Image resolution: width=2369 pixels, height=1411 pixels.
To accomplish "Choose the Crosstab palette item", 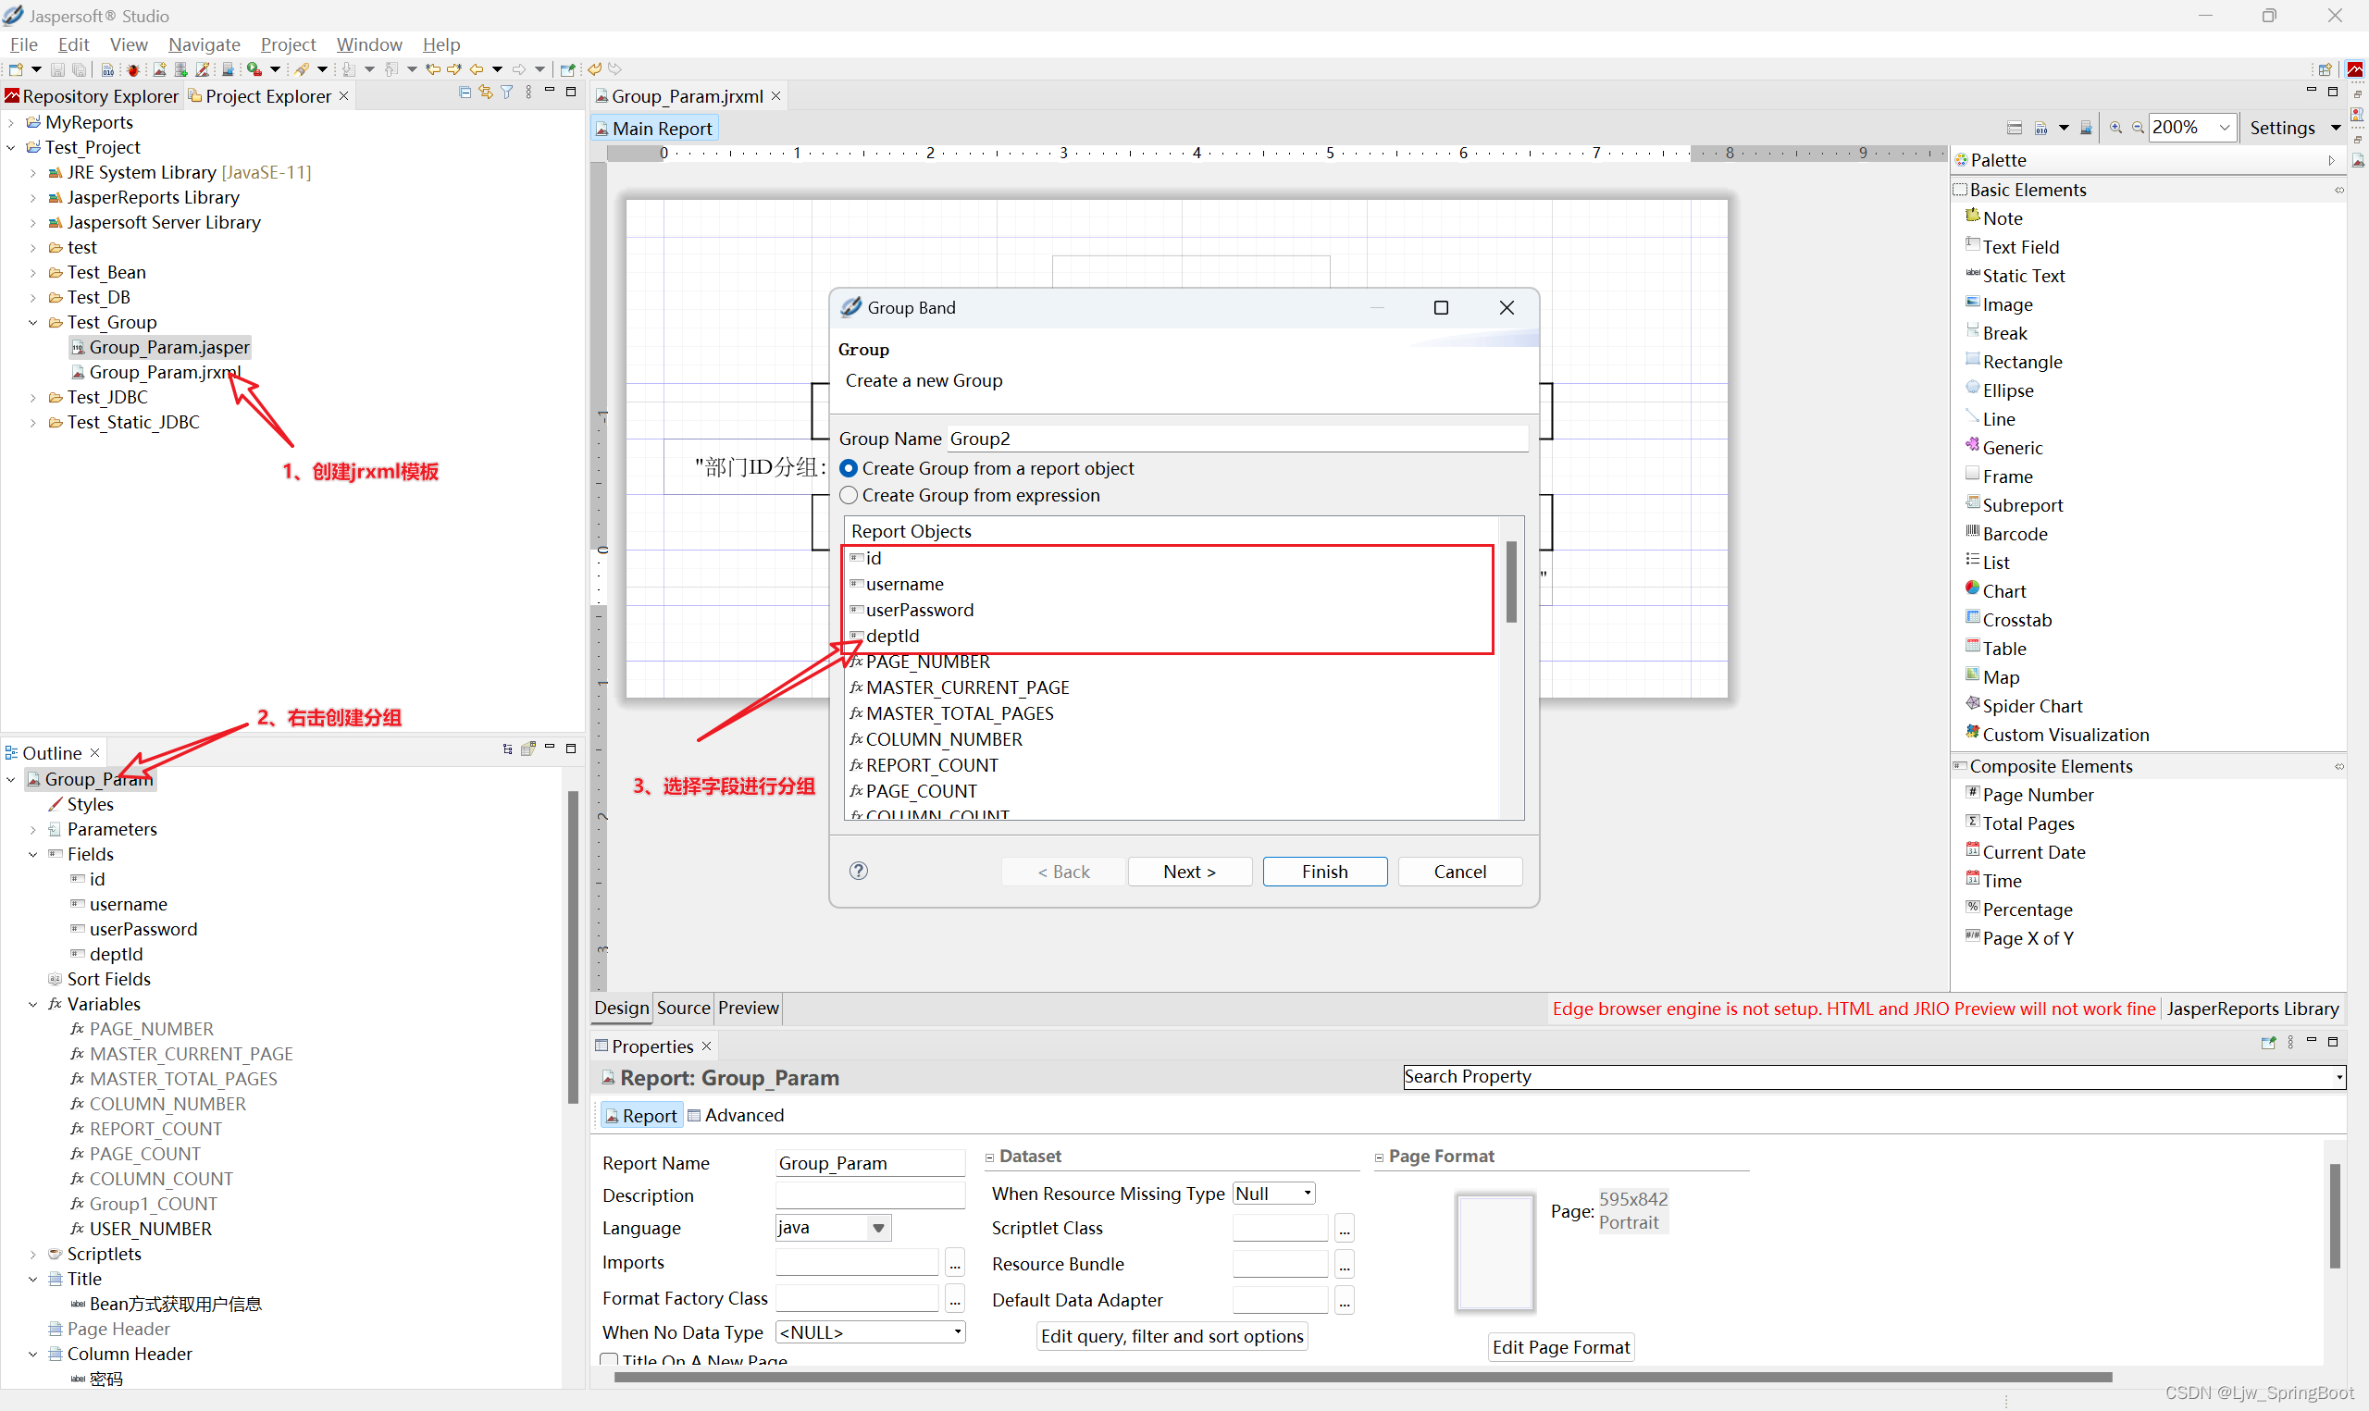I will (2016, 620).
